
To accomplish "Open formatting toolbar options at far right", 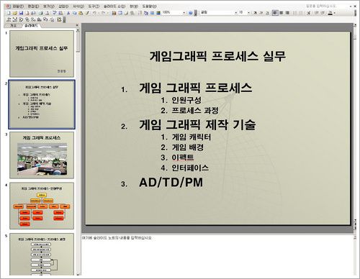I will [x=355, y=13].
